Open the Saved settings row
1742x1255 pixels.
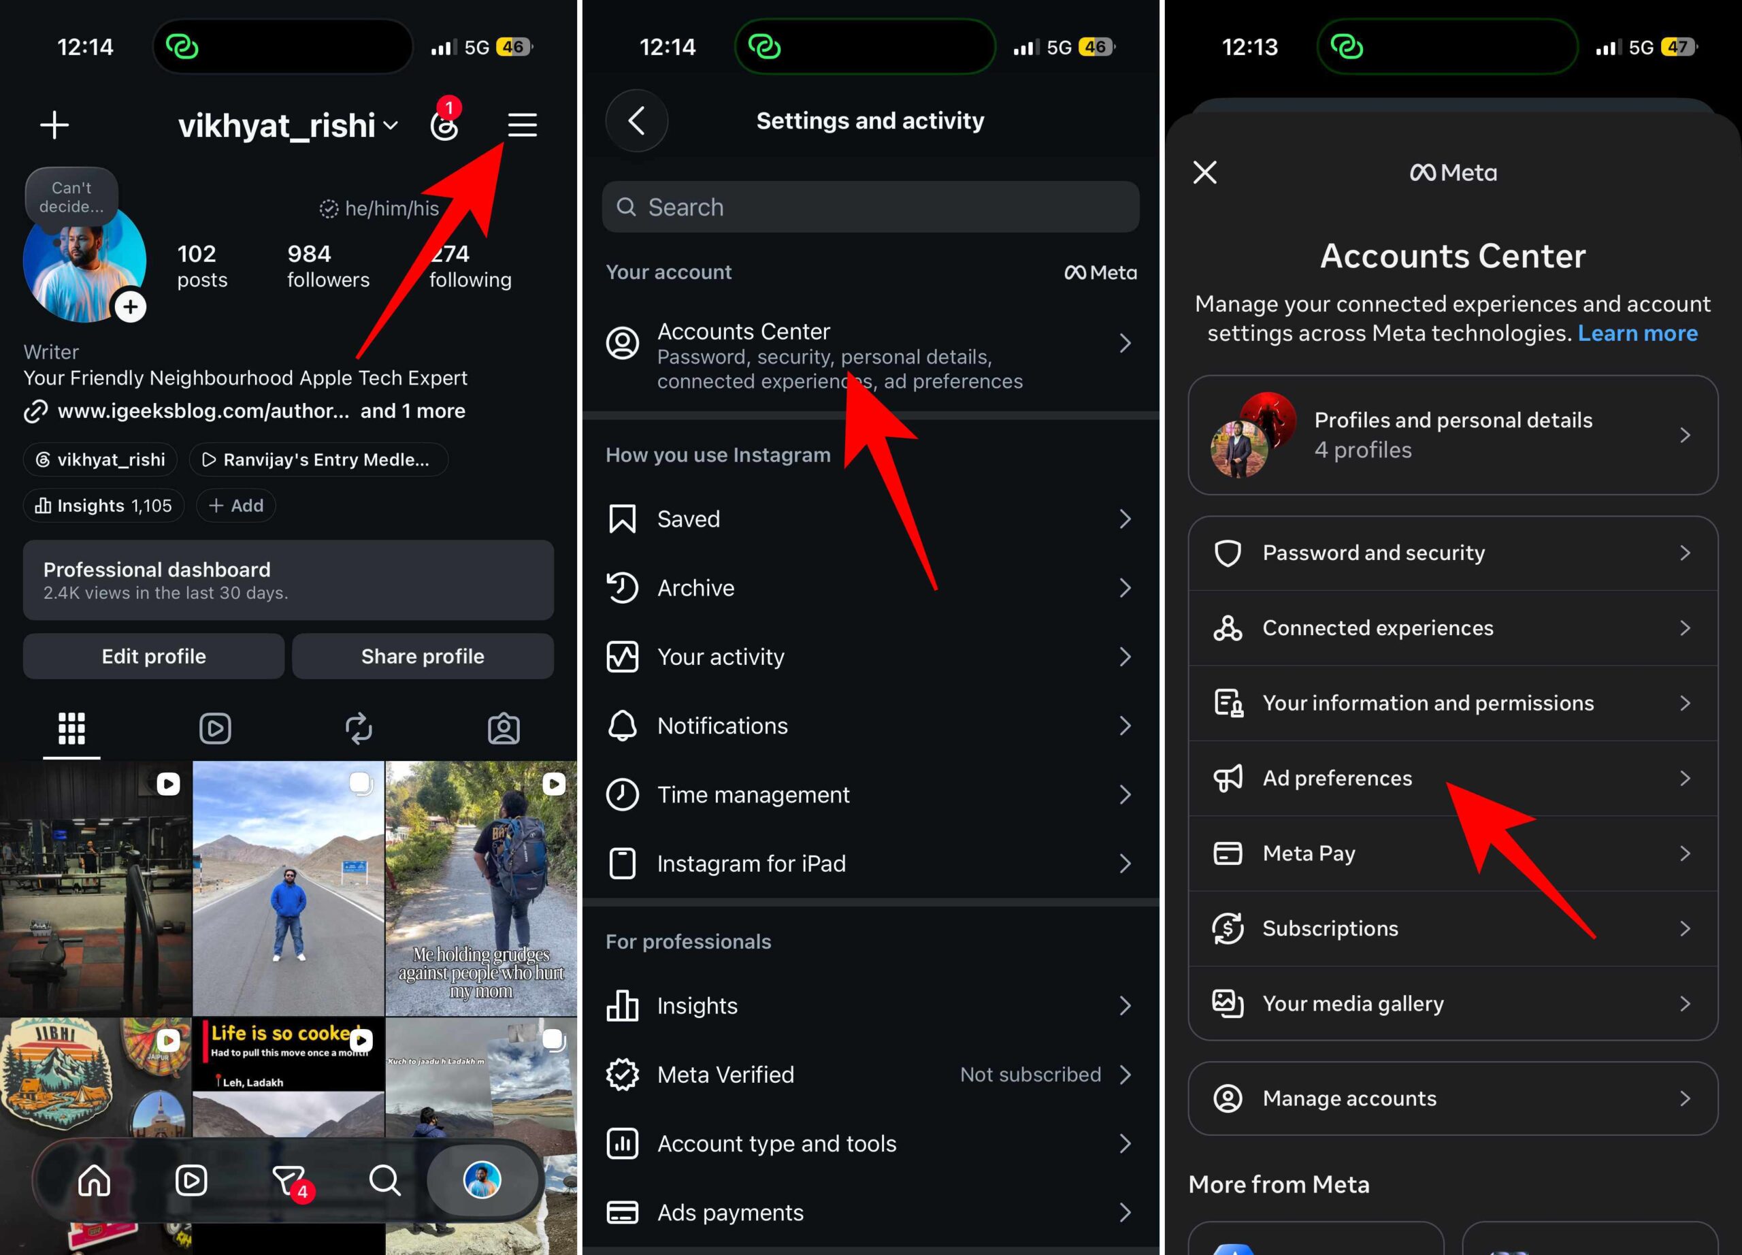point(870,519)
